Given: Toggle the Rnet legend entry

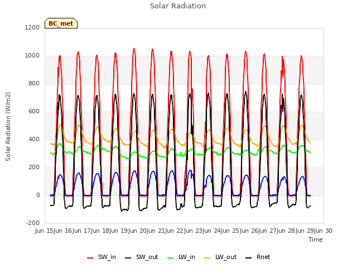Looking at the screenshot, I should [x=258, y=257].
